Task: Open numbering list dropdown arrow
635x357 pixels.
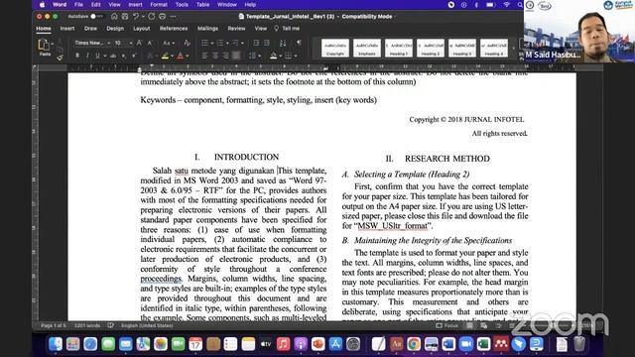Action: click(x=227, y=43)
